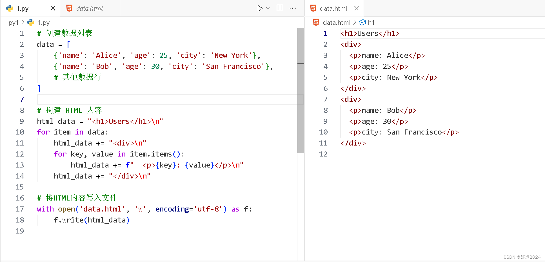
Task: Open the run options dropdown chevron
Action: coord(268,8)
